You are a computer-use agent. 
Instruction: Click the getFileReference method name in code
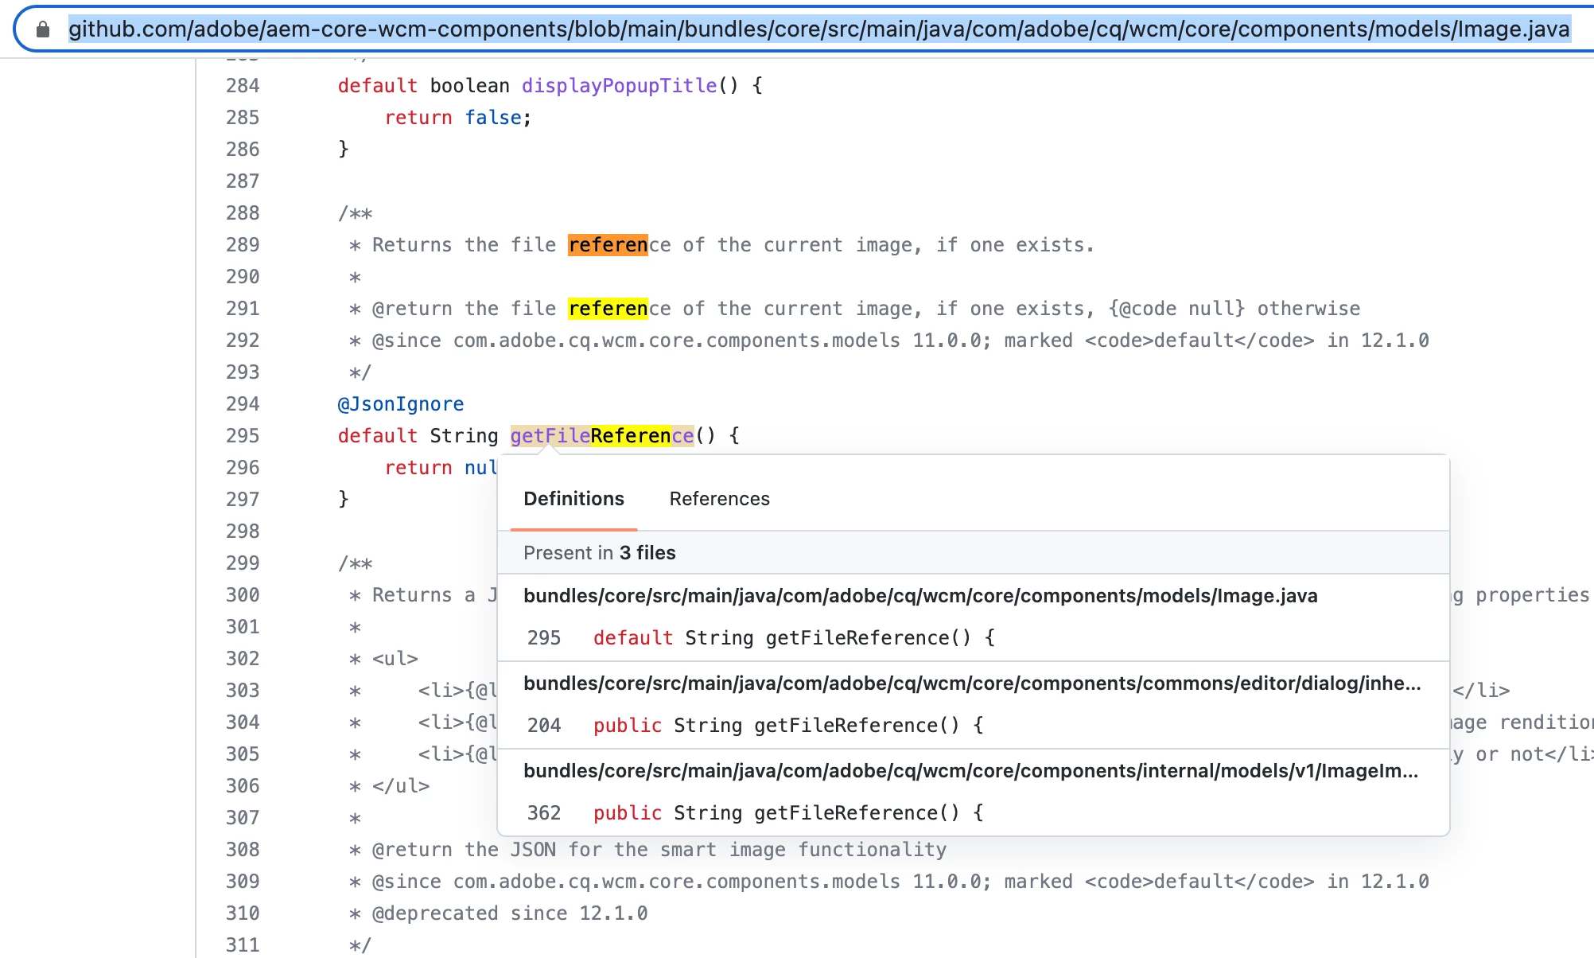(x=601, y=436)
